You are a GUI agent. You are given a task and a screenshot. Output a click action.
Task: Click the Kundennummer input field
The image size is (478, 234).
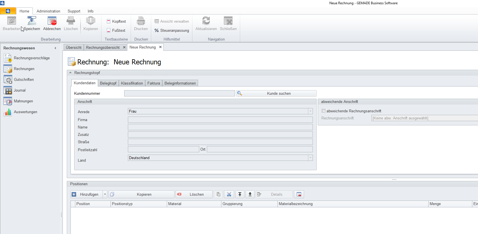pyautogui.click(x=179, y=93)
